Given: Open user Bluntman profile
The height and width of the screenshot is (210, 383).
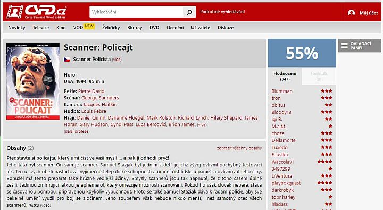Looking at the screenshot, I should tap(282, 91).
